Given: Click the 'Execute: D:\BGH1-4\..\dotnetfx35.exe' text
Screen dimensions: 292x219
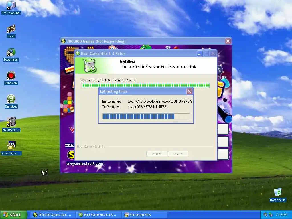Looking at the screenshot, I should (108, 80).
